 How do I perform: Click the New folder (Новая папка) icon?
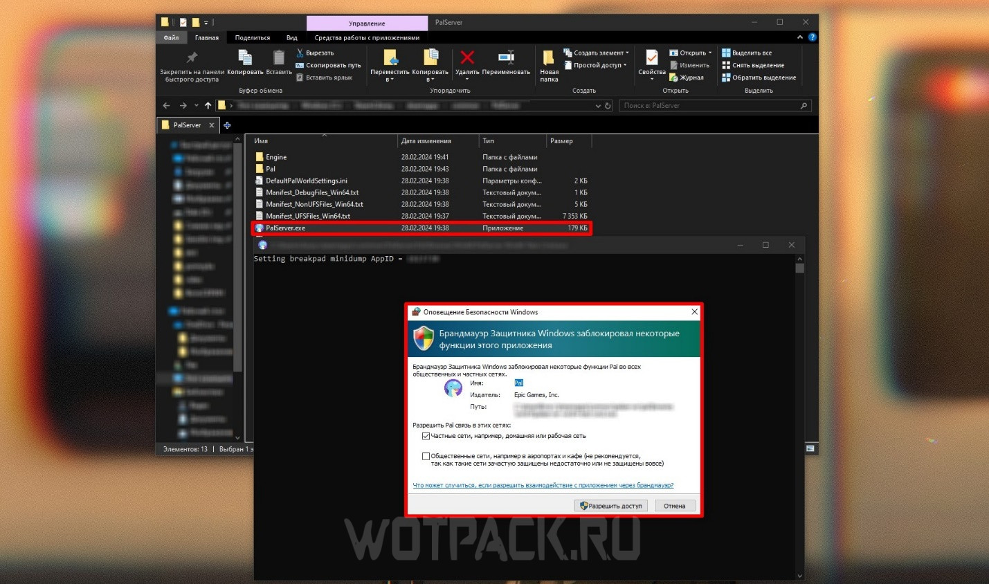[x=548, y=57]
